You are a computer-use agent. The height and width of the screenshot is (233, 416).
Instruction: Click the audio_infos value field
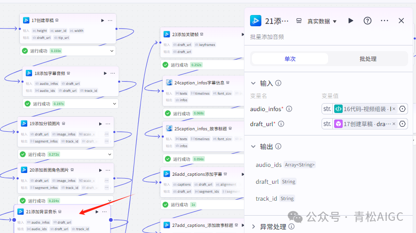pos(365,109)
